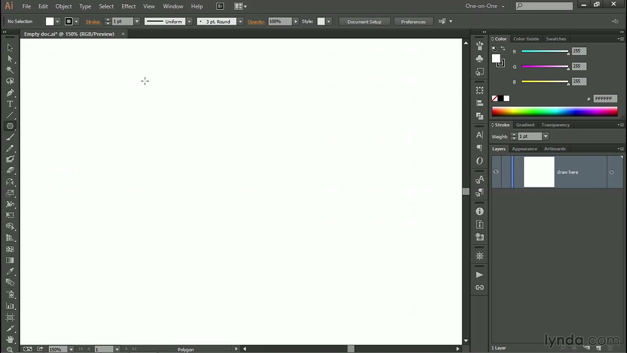Reset to default fill and stroke
Viewport: 627px width, 353px height.
click(x=494, y=49)
